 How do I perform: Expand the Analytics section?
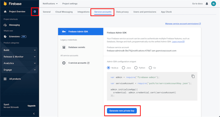pyautogui.click(x=20, y=63)
